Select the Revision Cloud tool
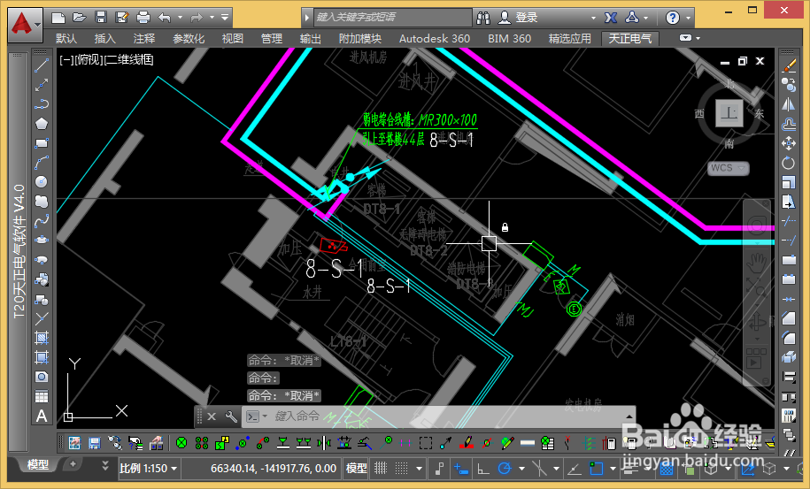Image resolution: width=810 pixels, height=489 pixels. click(42, 202)
